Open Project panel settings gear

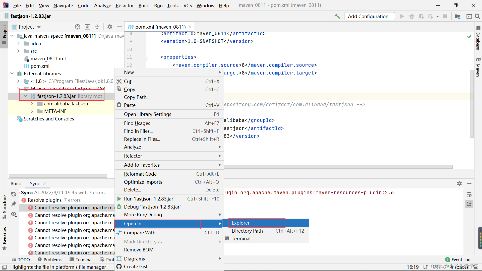pos(109,27)
